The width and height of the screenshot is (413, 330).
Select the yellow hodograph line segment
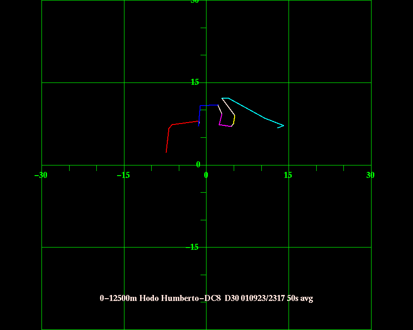click(x=234, y=120)
